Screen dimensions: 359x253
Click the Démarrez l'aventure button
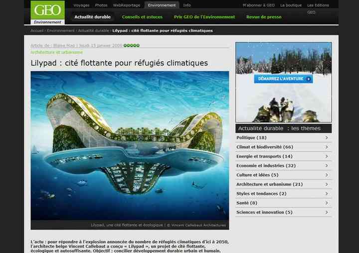pos(283,79)
